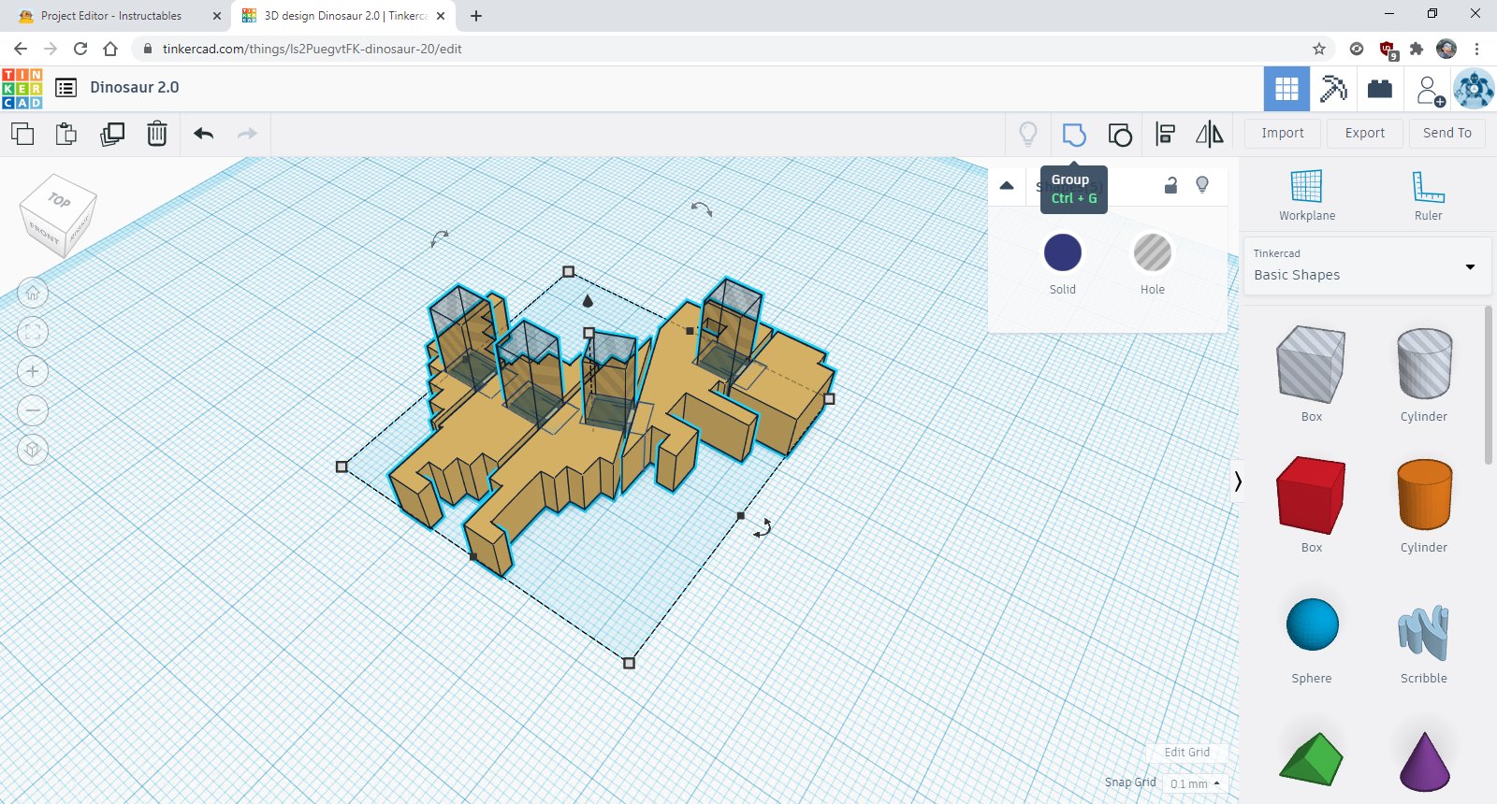This screenshot has width=1497, height=804.
Task: Click the Dinosaur 2.0 design name
Action: (x=135, y=87)
